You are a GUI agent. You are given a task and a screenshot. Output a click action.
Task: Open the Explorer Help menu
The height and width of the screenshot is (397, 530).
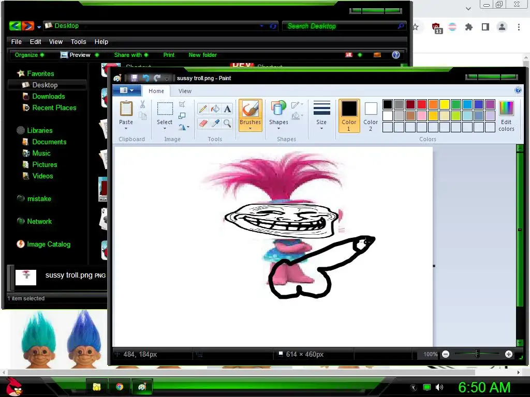tap(101, 41)
